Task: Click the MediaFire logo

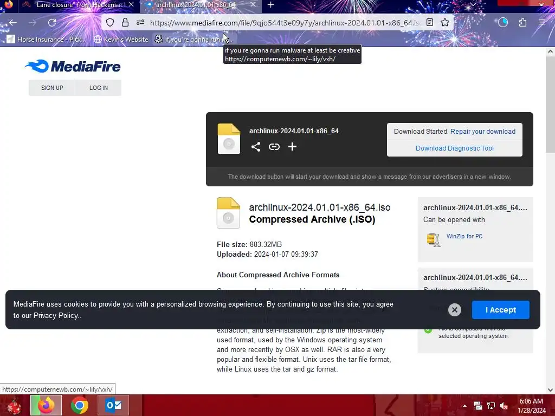Action: 73,66
